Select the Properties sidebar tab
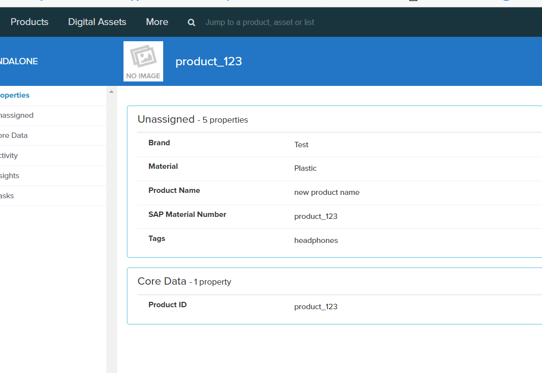This screenshot has width=542, height=373. (x=15, y=95)
